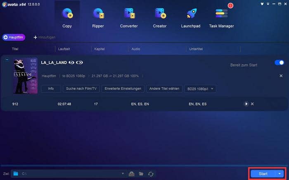Screen dimensions: 289x180
Task: Click the Laufzeit column header
Action: [64, 49]
